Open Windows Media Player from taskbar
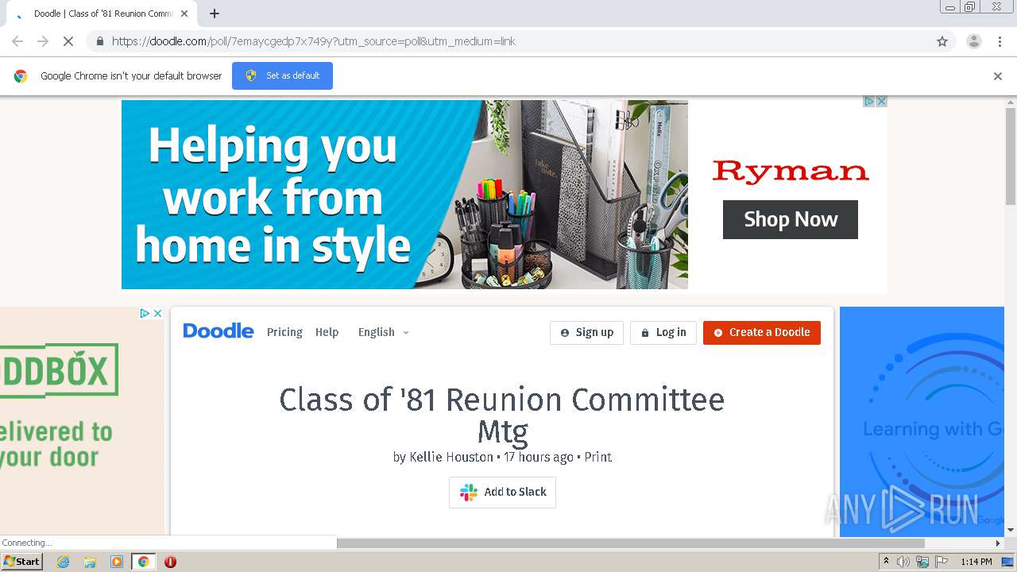Viewport: 1017px width, 572px height. point(117,562)
